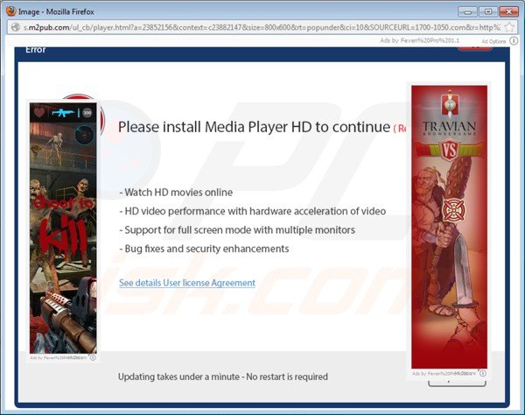
Task: Open the top-right Ad Options link
Action: pos(493,41)
